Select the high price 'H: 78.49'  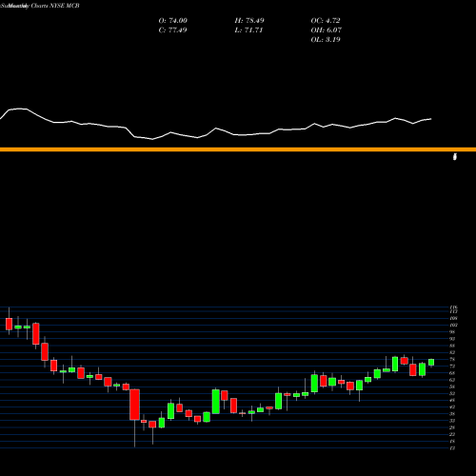pyautogui.click(x=249, y=21)
